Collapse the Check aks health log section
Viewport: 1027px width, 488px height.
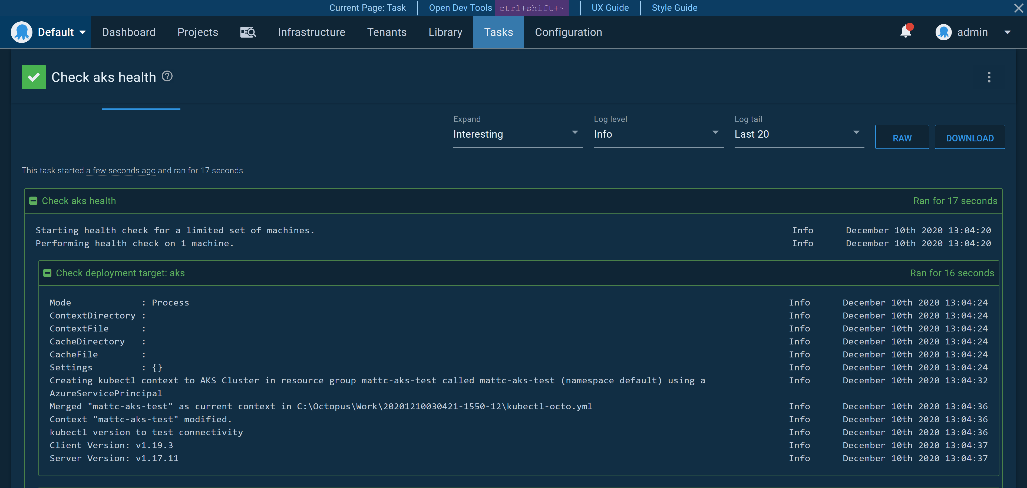[33, 201]
